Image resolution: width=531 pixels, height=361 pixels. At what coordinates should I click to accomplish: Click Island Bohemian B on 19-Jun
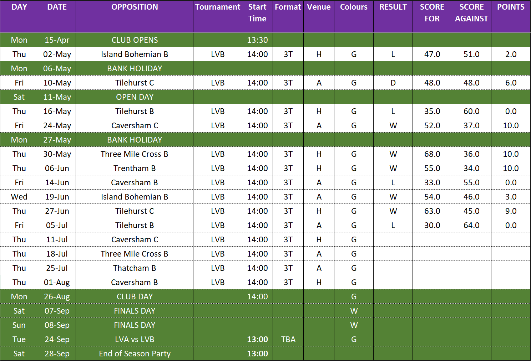[x=135, y=197]
